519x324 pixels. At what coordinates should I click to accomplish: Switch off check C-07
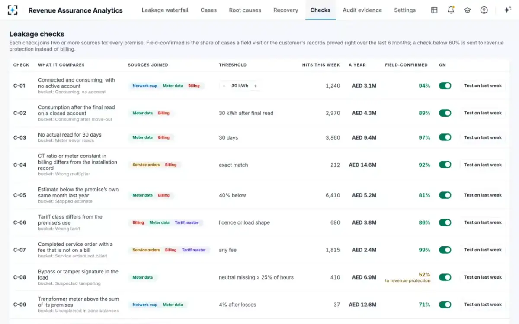(445, 250)
